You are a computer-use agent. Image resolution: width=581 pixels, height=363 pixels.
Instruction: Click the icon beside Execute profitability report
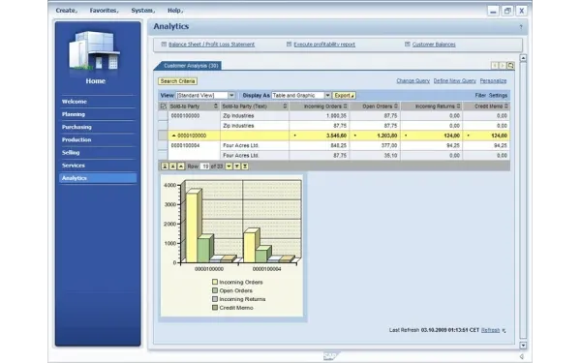289,45
